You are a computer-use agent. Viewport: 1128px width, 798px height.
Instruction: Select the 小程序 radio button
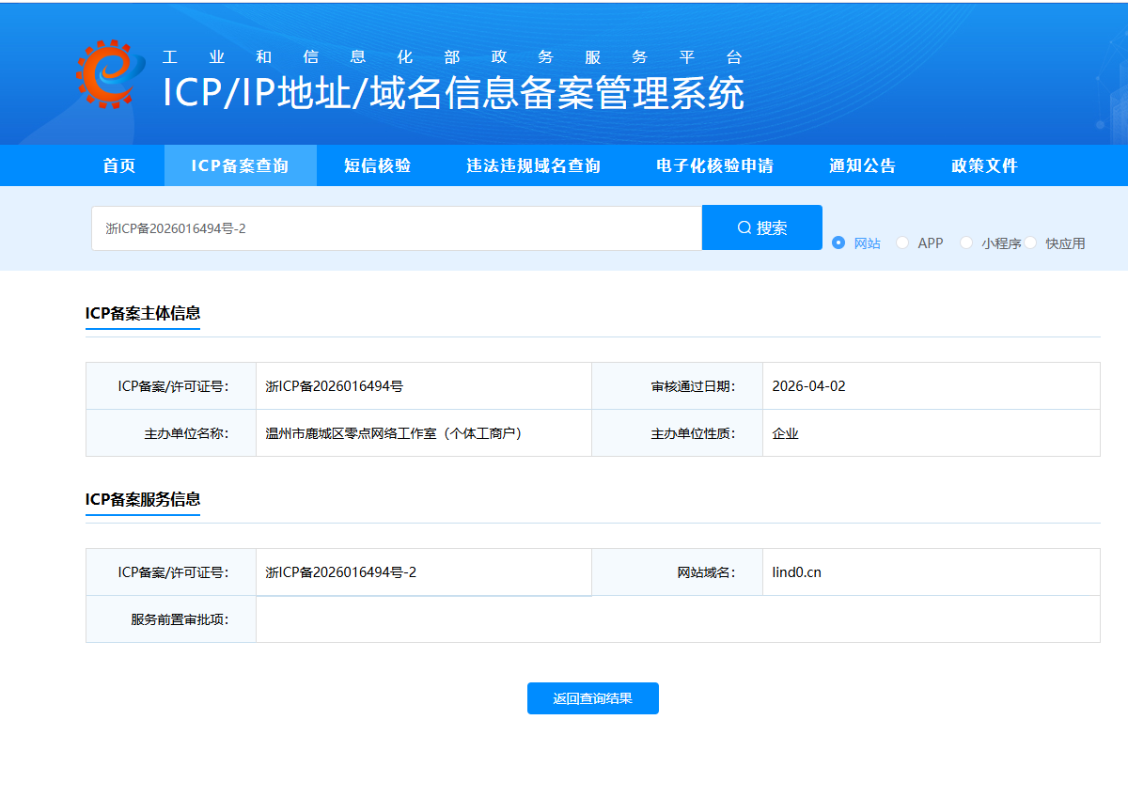point(966,243)
